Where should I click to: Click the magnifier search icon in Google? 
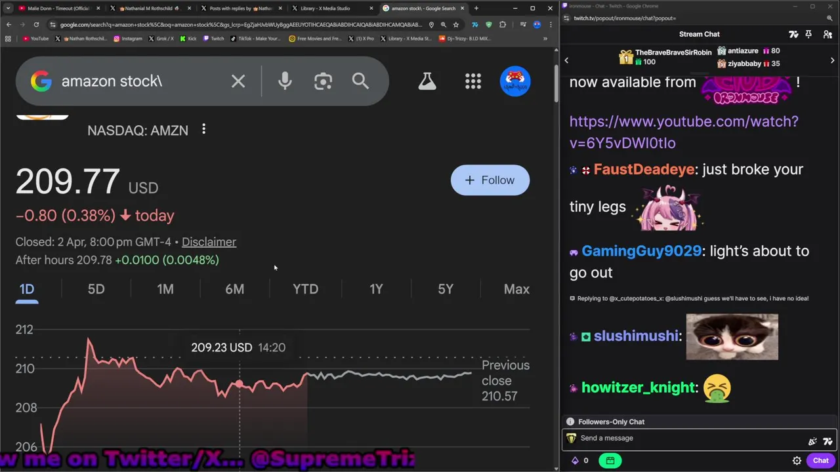[360, 81]
